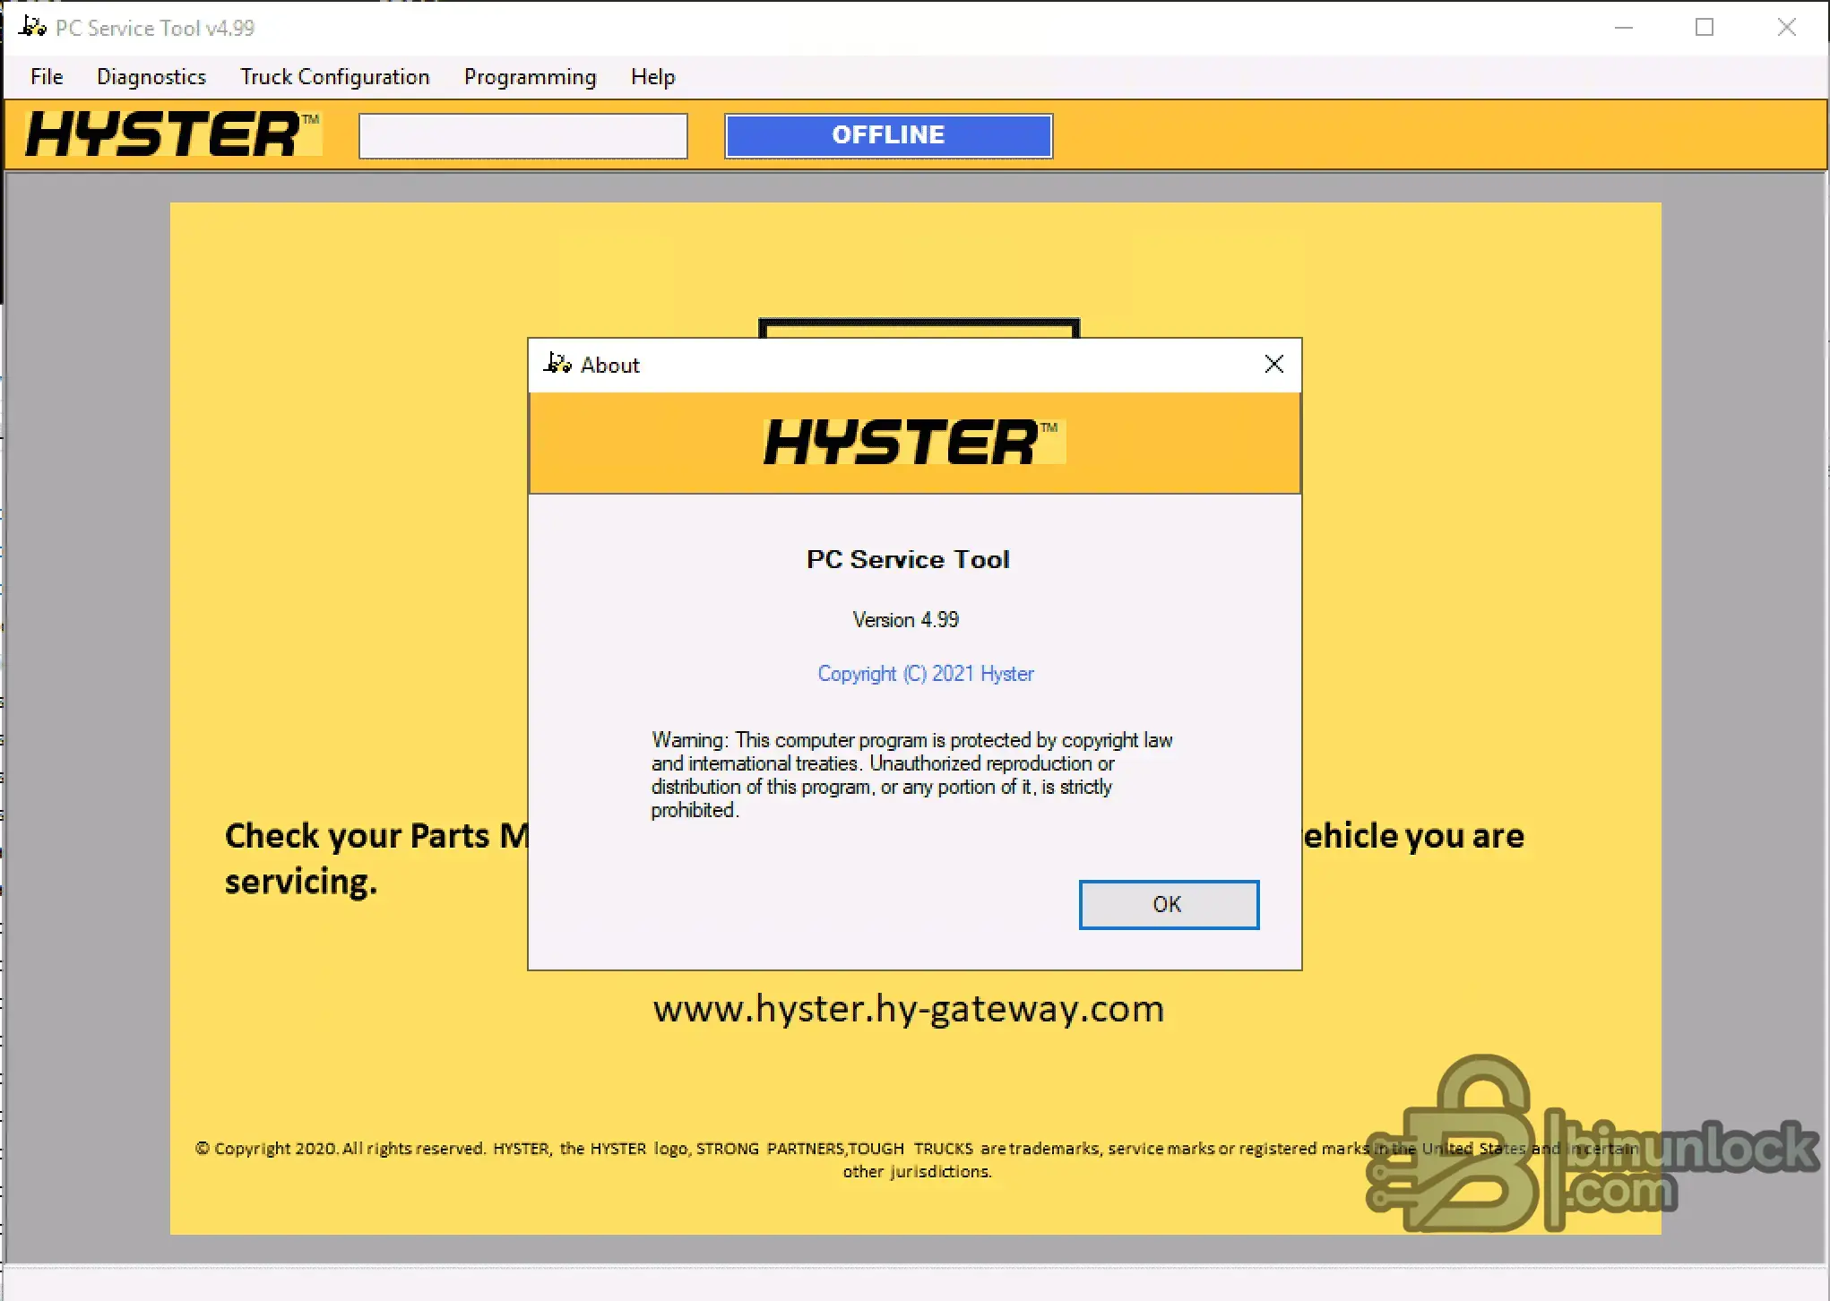The image size is (1830, 1301).
Task: Open the Diagnostics menu
Action: (151, 77)
